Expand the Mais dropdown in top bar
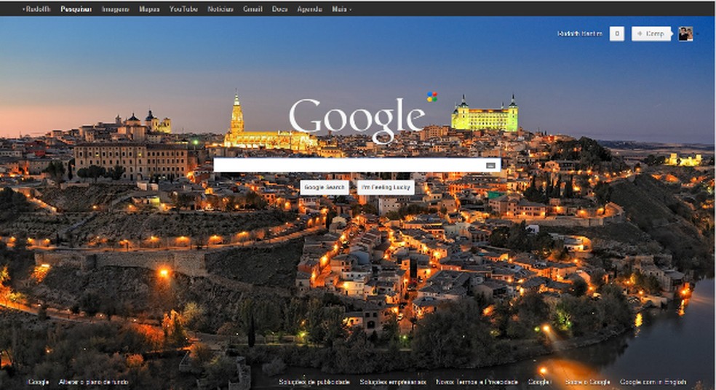 pyautogui.click(x=341, y=9)
